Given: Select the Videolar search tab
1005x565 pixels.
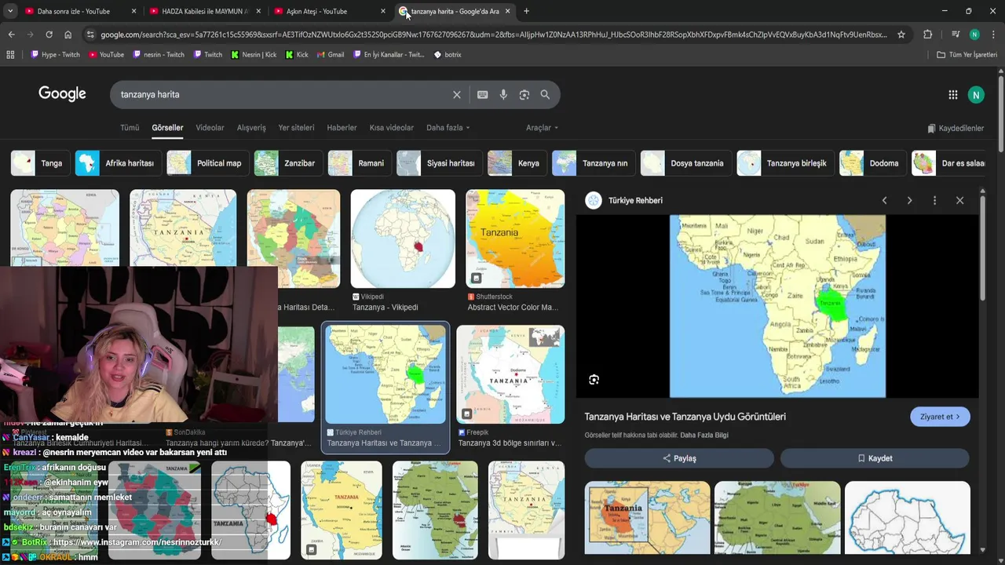Looking at the screenshot, I should [x=210, y=128].
